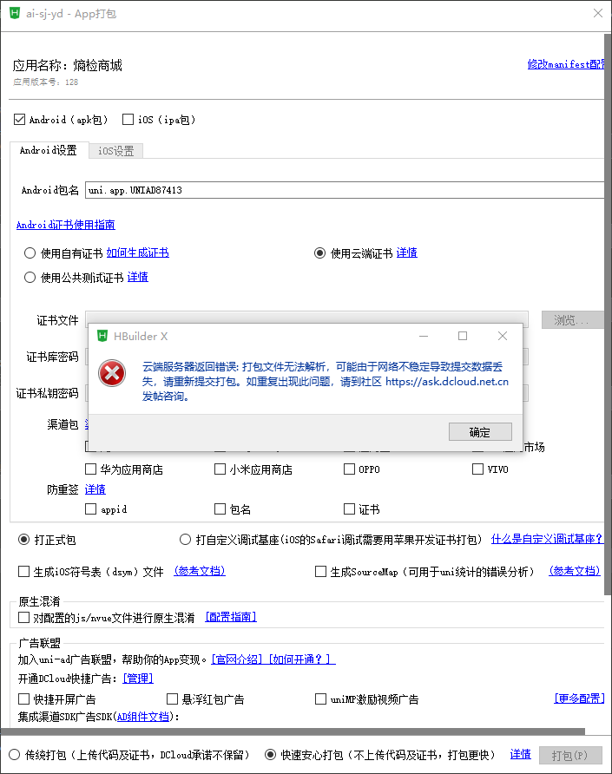Screen dimensions: 612x774
Task: Click the 打包(P) button
Action: pyautogui.click(x=570, y=756)
